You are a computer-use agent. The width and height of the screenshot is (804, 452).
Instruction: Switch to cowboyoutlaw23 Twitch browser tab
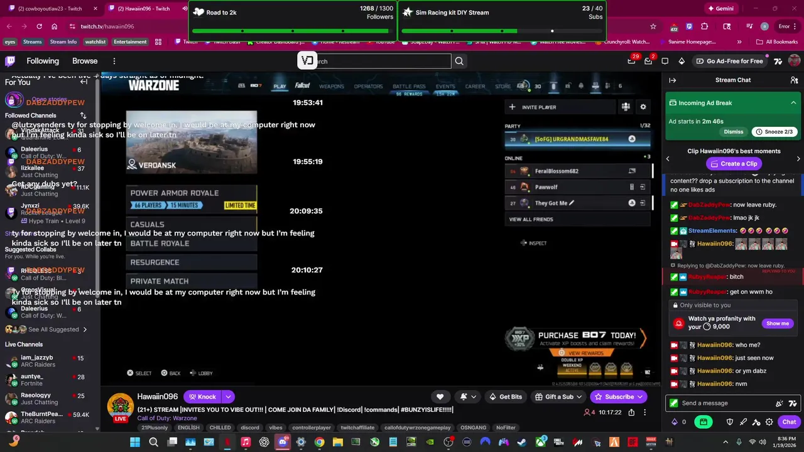(x=50, y=9)
